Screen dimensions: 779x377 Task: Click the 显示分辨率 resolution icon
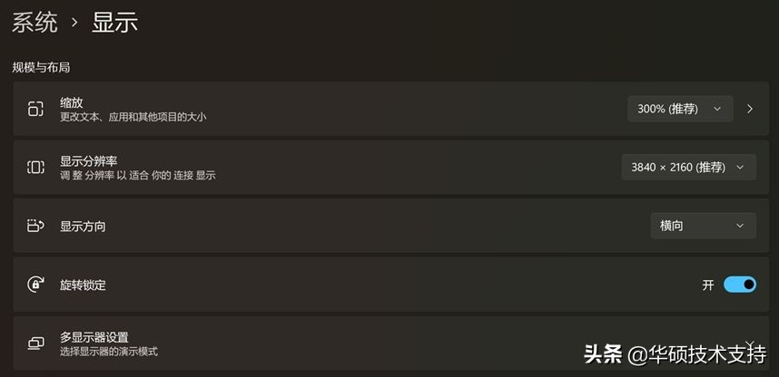pyautogui.click(x=35, y=167)
